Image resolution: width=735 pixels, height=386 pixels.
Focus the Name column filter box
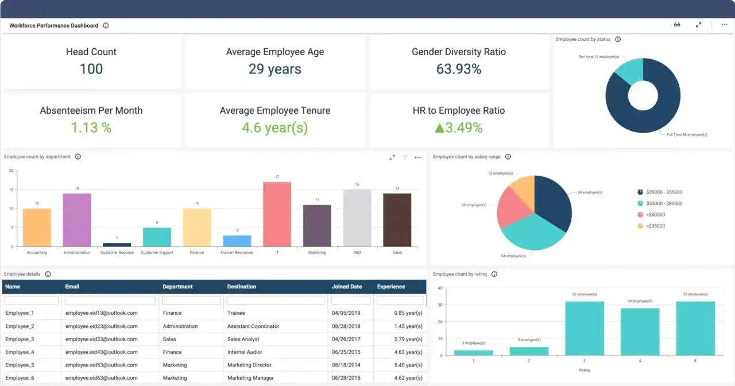(32, 300)
